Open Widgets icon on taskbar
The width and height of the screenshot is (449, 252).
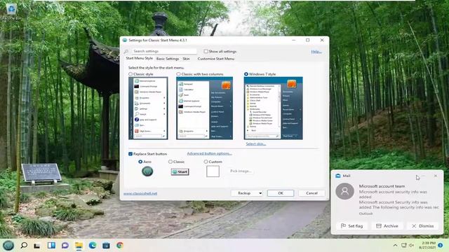(x=51, y=245)
